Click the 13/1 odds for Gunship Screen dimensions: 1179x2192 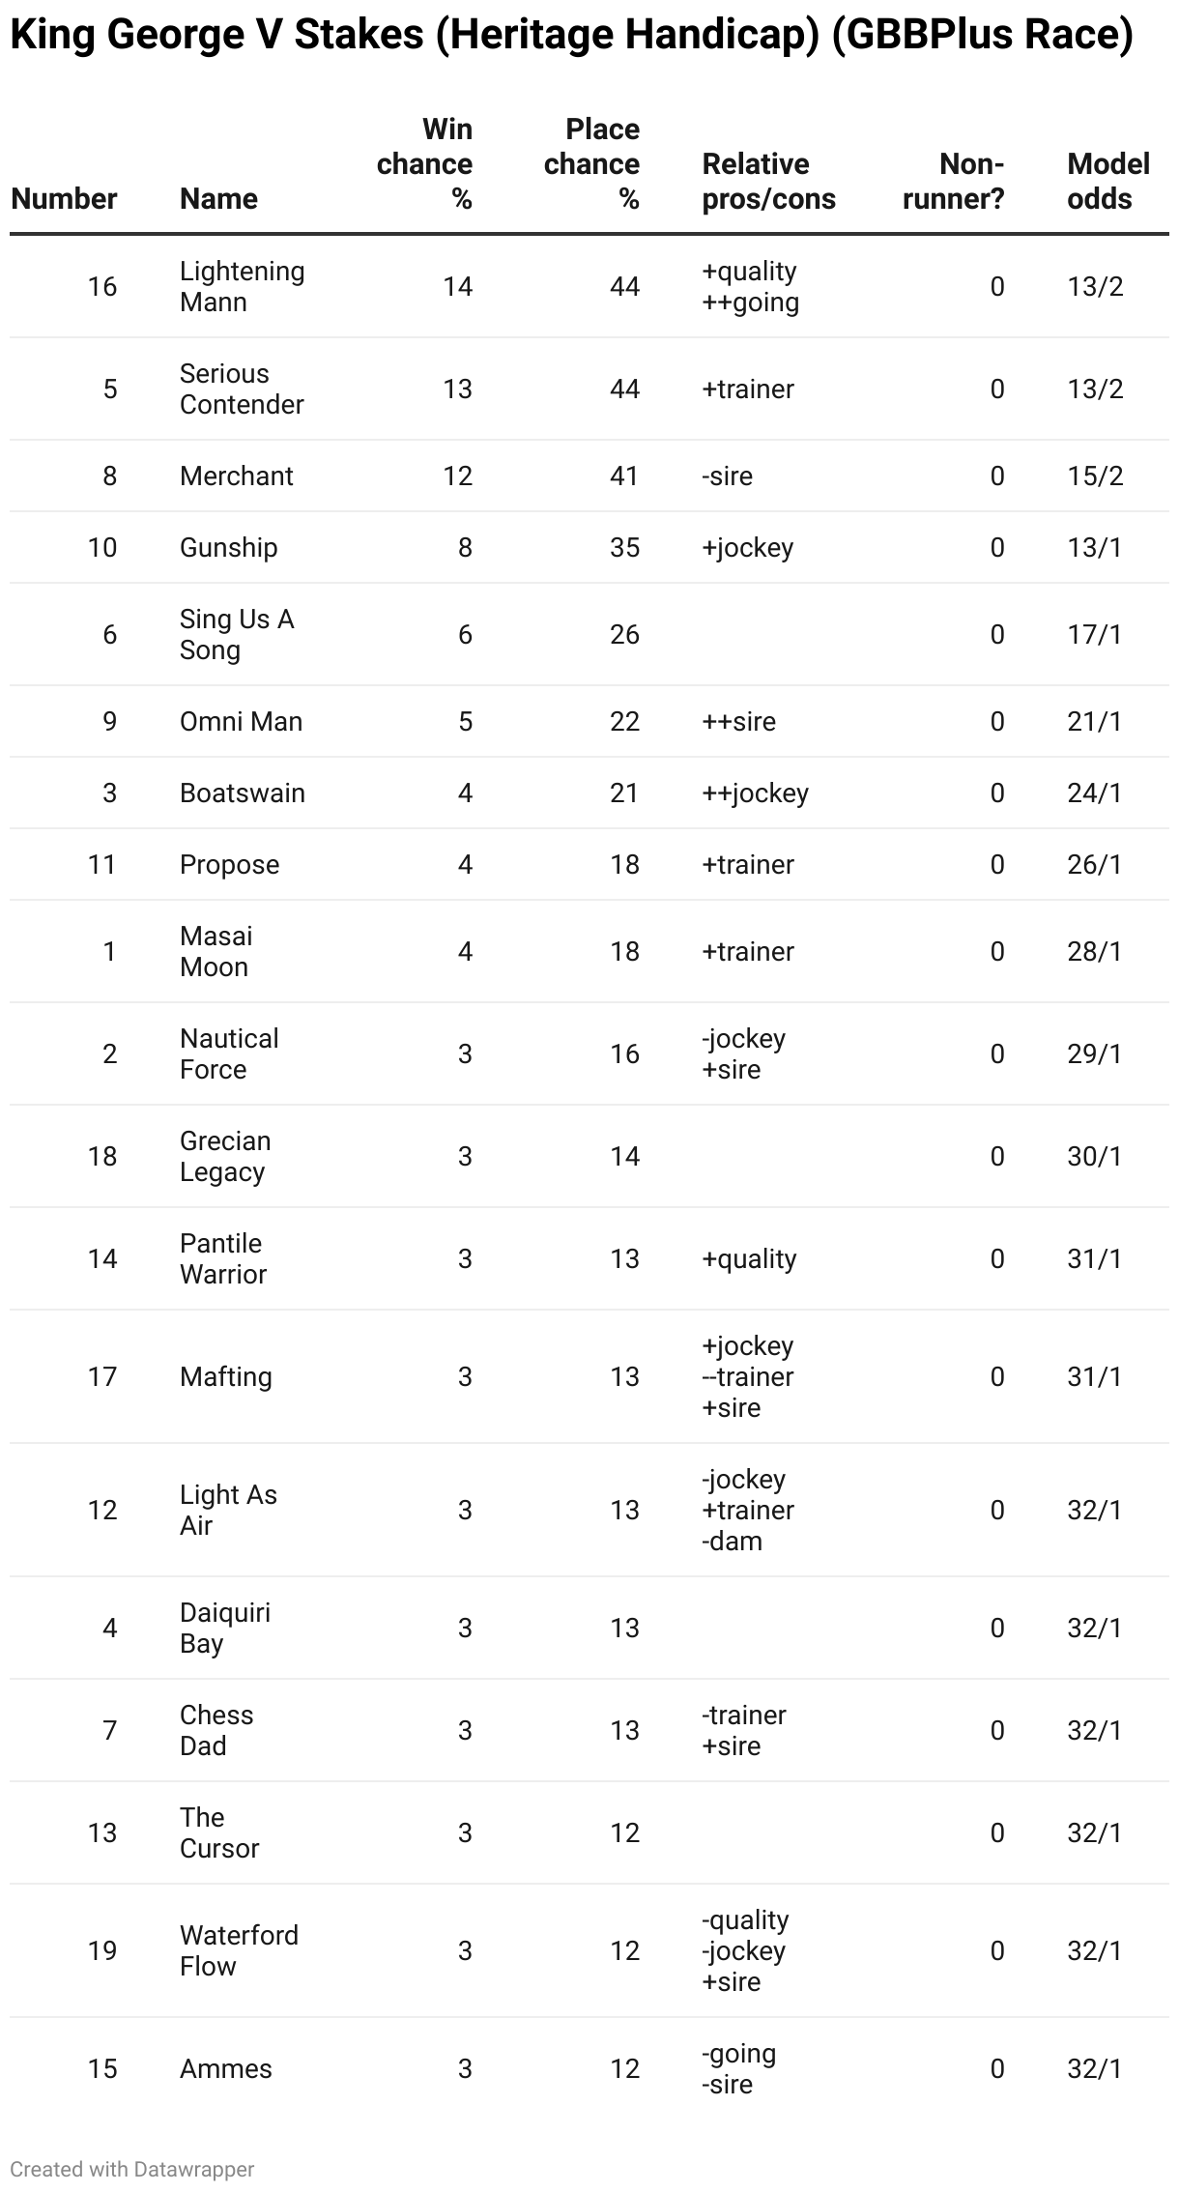point(1095,547)
